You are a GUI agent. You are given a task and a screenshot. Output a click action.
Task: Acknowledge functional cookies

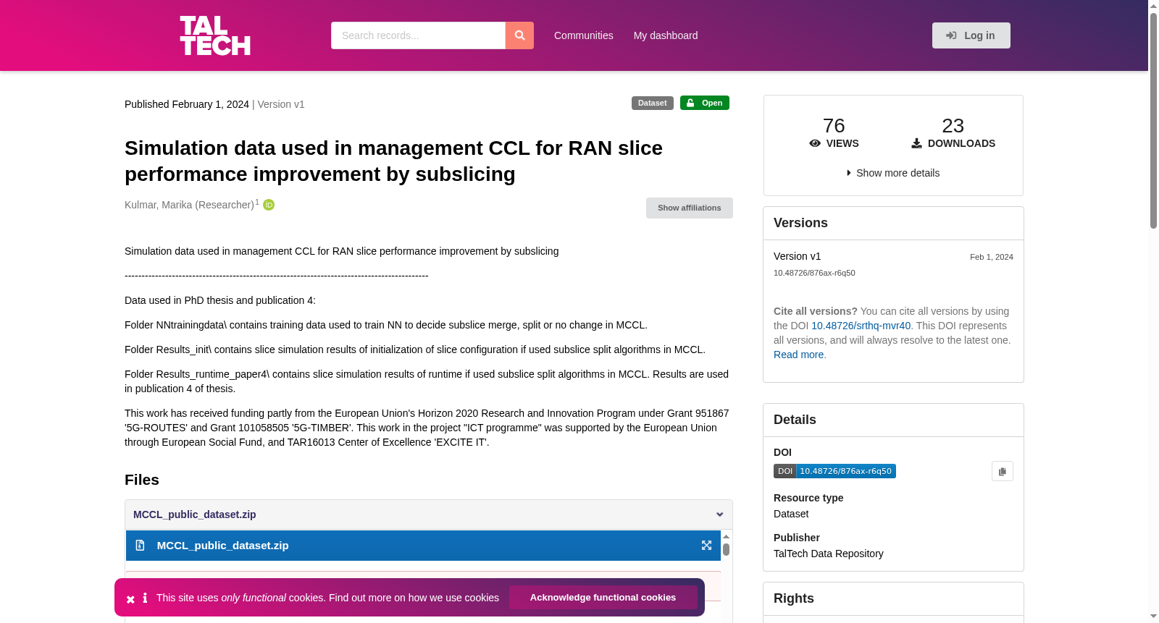tap(603, 598)
